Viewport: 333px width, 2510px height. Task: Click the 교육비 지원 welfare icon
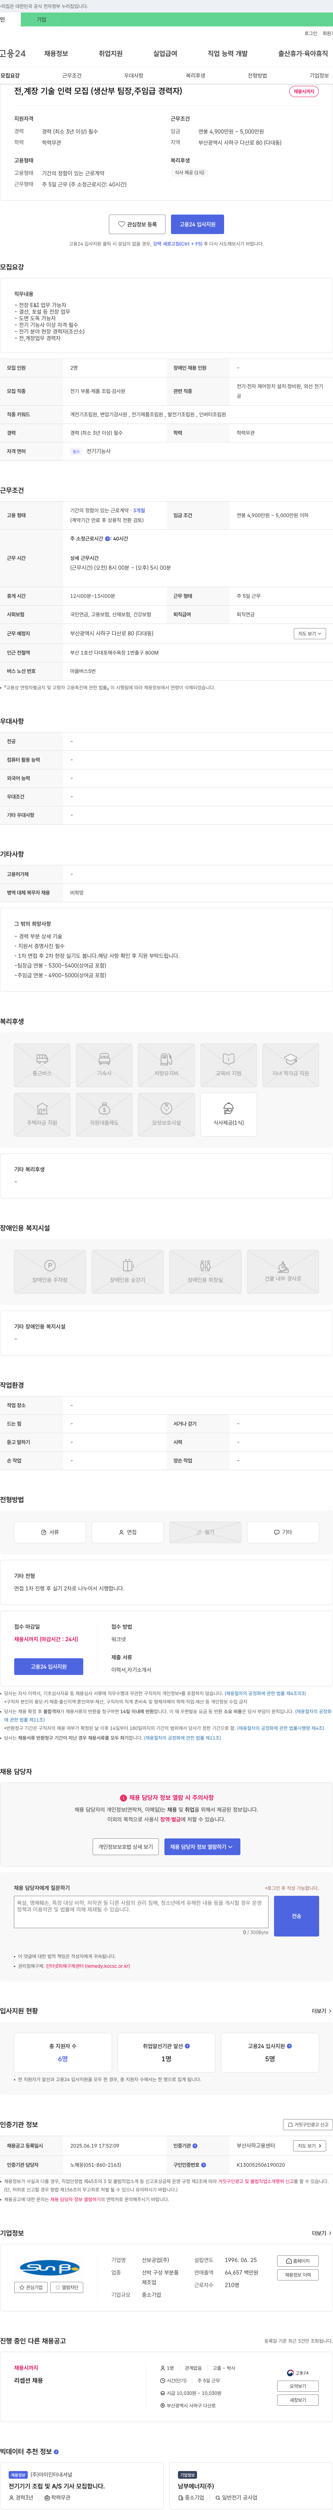pos(228,1065)
